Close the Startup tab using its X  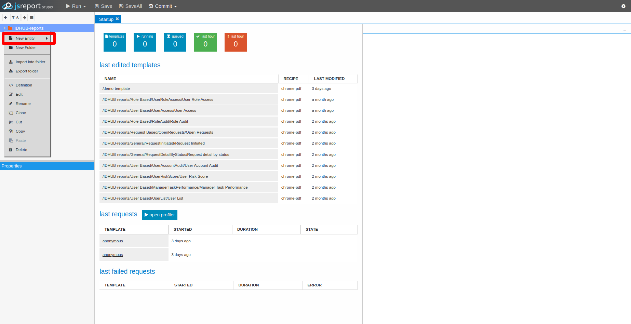117,19
